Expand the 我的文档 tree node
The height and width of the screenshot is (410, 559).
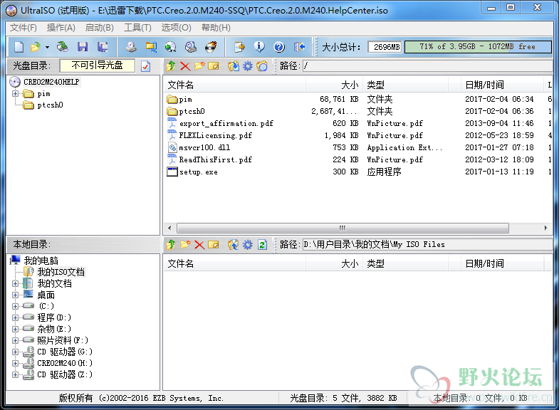(x=16, y=283)
